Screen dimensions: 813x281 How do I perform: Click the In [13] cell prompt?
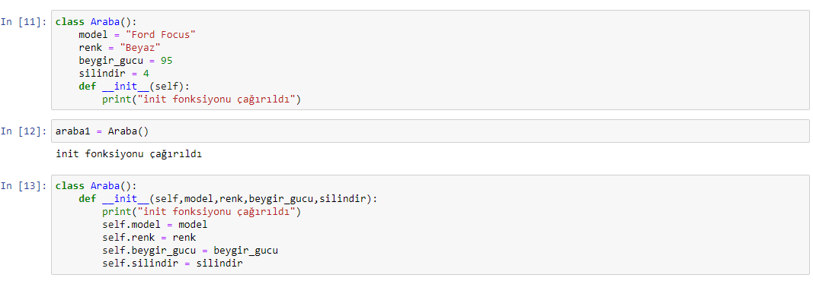click(x=24, y=186)
